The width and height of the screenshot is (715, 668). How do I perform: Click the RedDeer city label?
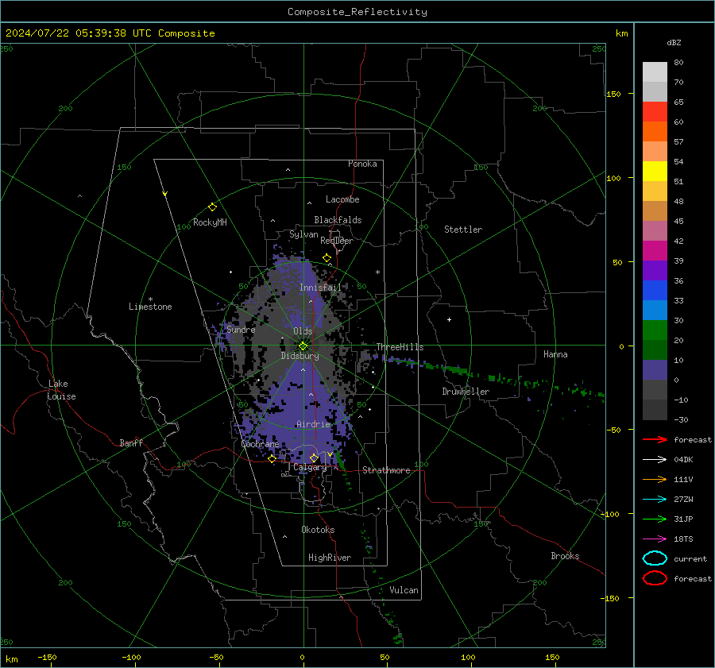pos(337,241)
